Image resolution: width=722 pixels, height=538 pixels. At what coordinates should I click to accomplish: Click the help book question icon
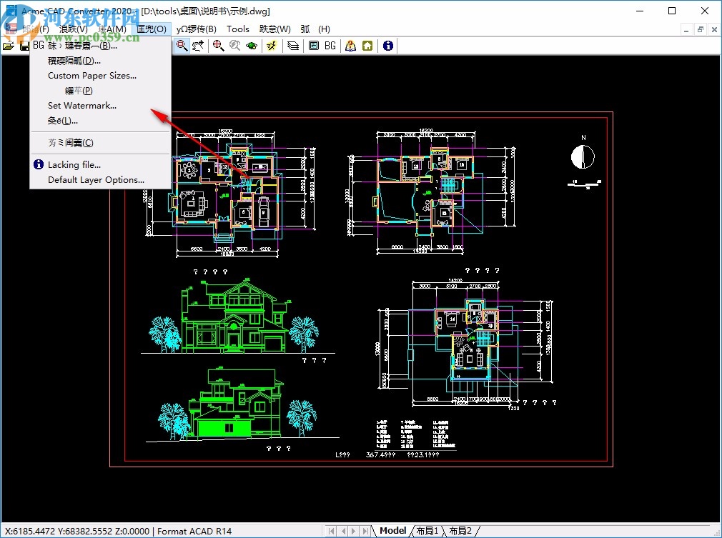coord(350,46)
